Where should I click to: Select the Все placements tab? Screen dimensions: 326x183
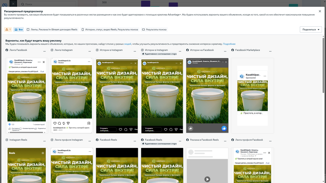pos(19,29)
